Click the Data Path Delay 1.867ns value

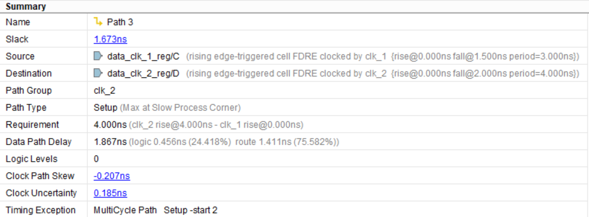tap(110, 142)
